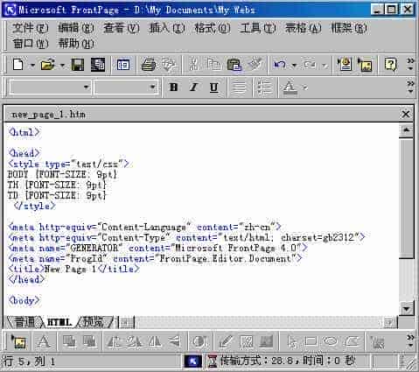Viewport: 419px width, 372px height.
Task: Toggle Underline formatting
Action: click(x=214, y=87)
